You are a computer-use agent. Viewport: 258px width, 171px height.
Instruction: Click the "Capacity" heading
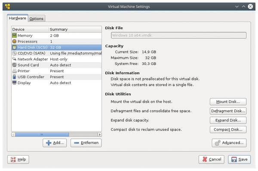click(114, 46)
